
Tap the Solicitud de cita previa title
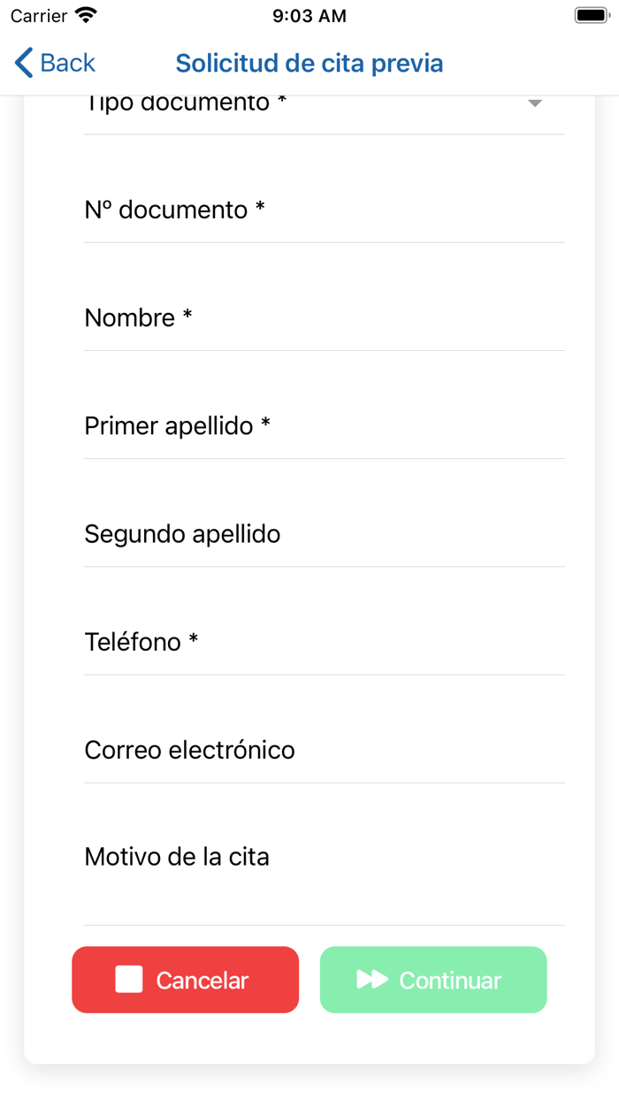point(309,63)
